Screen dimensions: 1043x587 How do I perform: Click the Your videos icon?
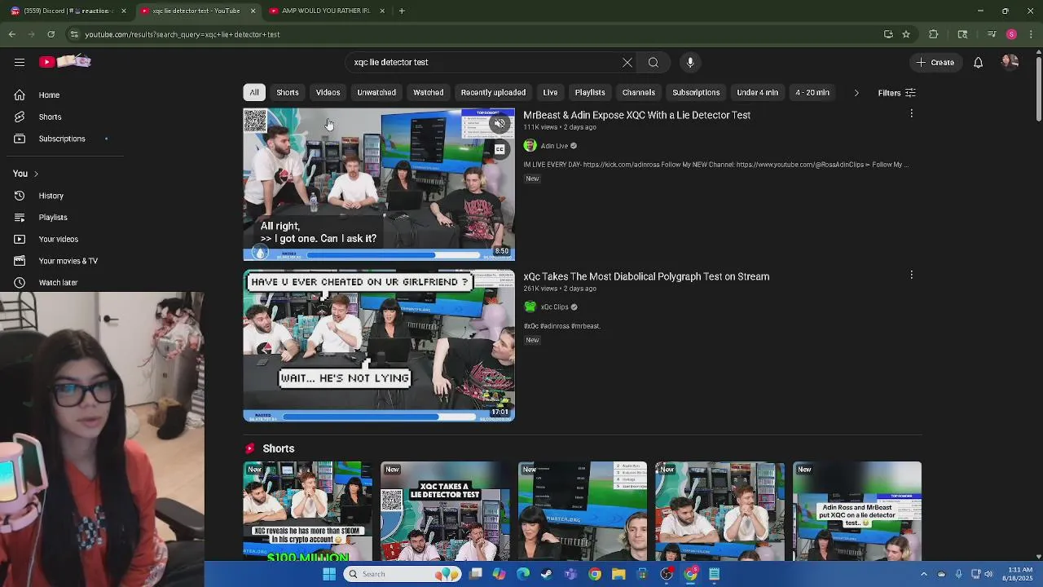(20, 239)
